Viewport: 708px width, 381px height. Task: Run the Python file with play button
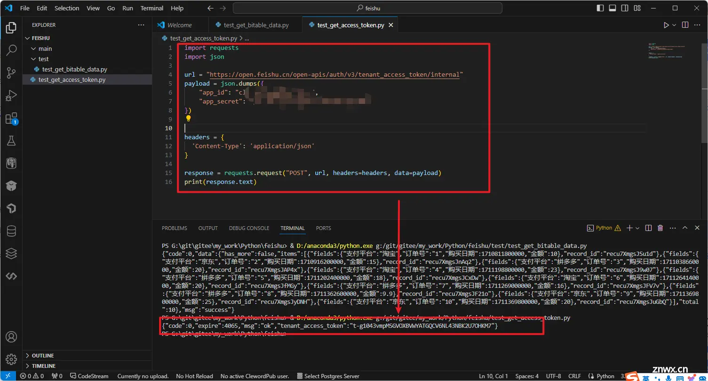click(x=666, y=25)
